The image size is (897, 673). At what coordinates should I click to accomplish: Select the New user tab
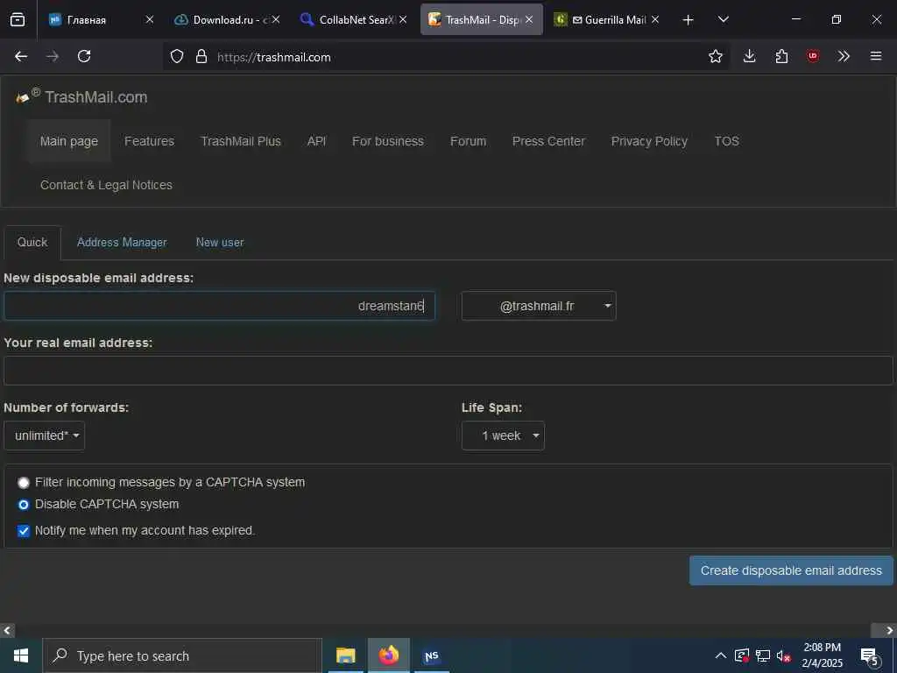[220, 242]
